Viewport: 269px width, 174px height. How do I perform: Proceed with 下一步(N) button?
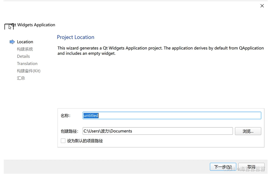pyautogui.click(x=223, y=167)
